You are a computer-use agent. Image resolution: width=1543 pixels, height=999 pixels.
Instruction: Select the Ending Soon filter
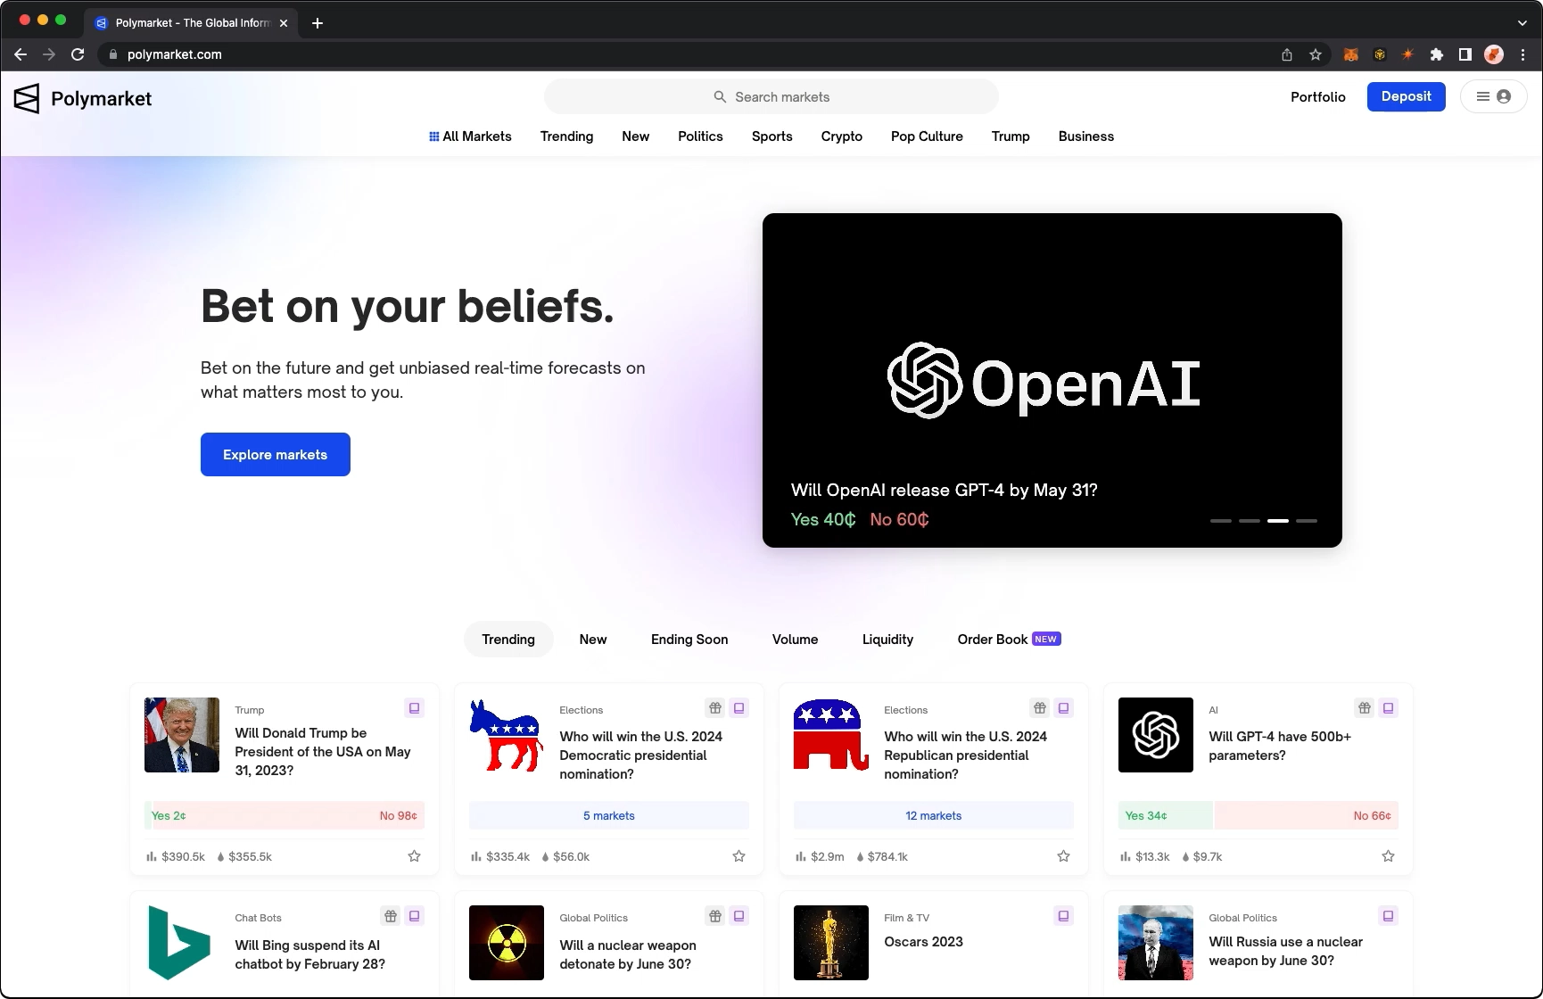pyautogui.click(x=689, y=640)
